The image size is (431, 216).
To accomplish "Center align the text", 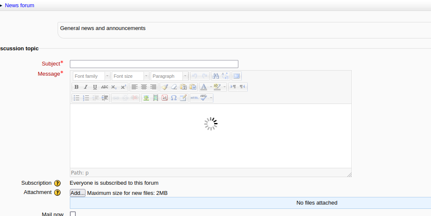I will (144, 87).
